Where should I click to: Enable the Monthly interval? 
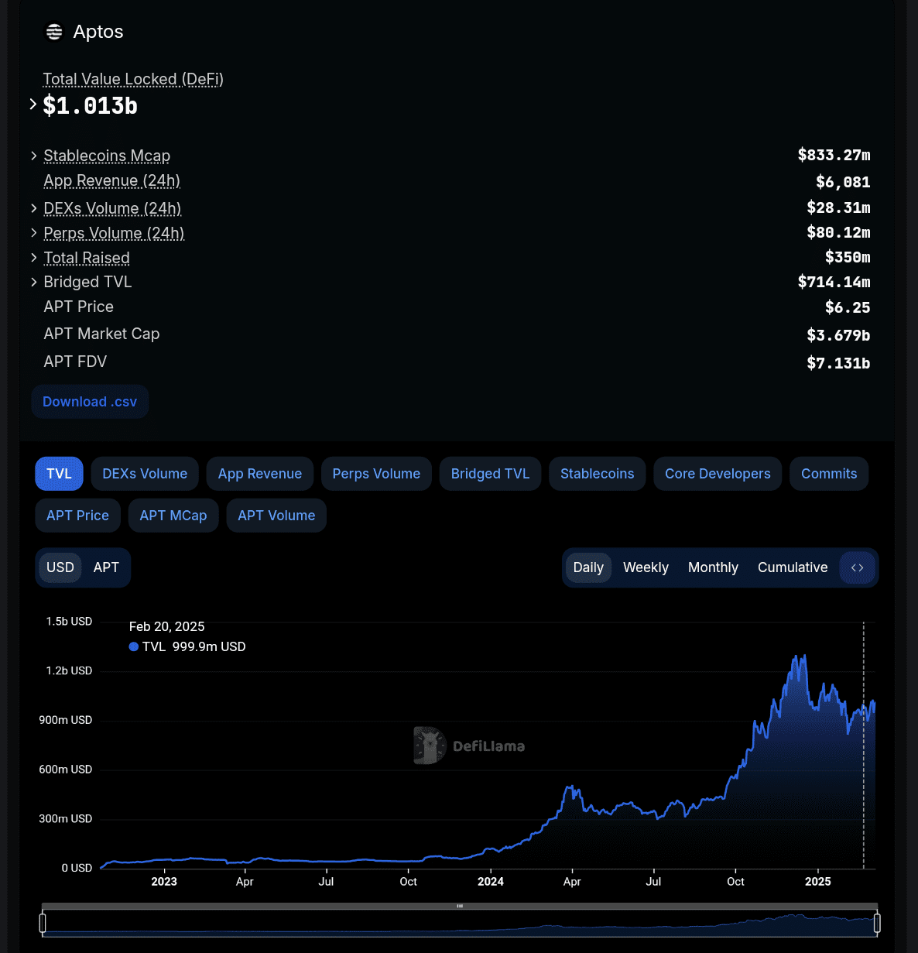(x=712, y=567)
